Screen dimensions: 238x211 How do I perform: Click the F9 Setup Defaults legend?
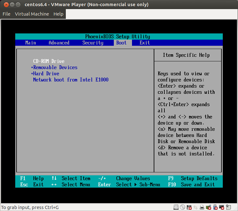pos(193,178)
